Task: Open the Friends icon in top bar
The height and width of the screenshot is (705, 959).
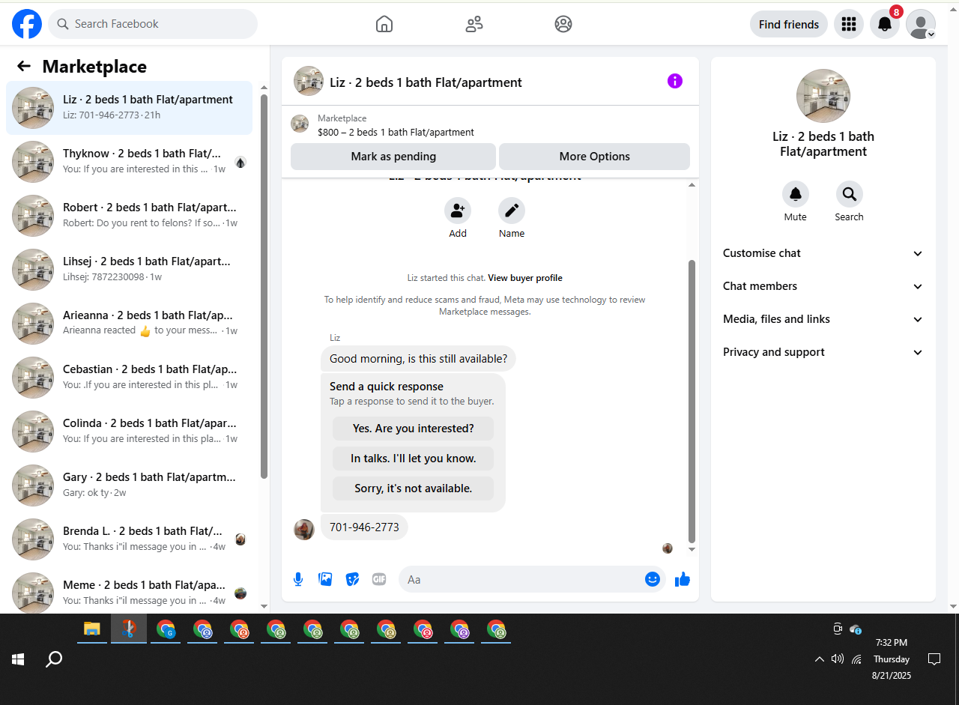Action: tap(474, 24)
